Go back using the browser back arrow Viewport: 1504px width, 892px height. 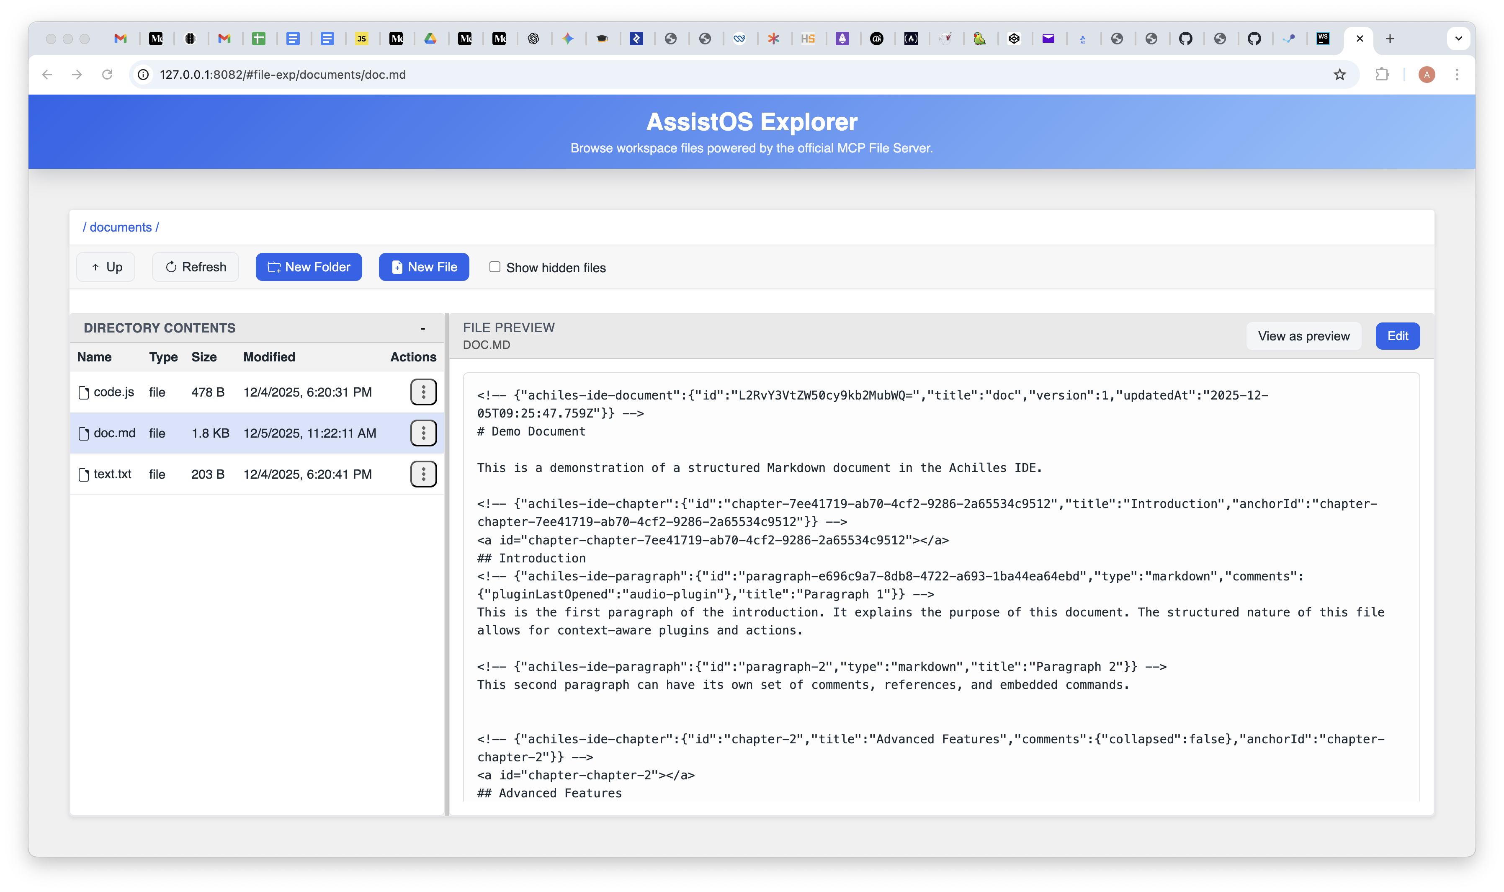[x=47, y=75]
